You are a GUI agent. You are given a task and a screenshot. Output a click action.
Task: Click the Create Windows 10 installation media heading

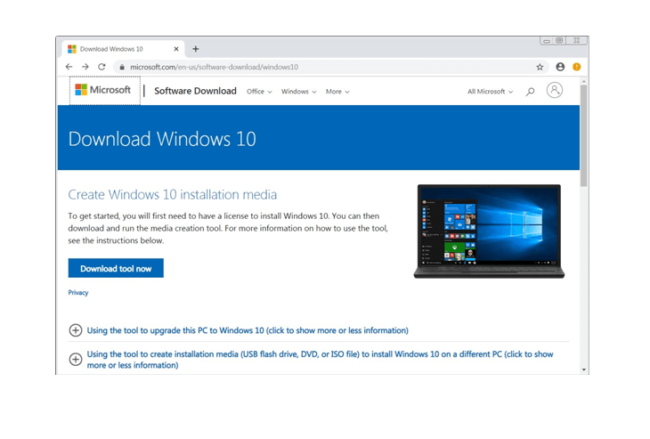(x=173, y=194)
